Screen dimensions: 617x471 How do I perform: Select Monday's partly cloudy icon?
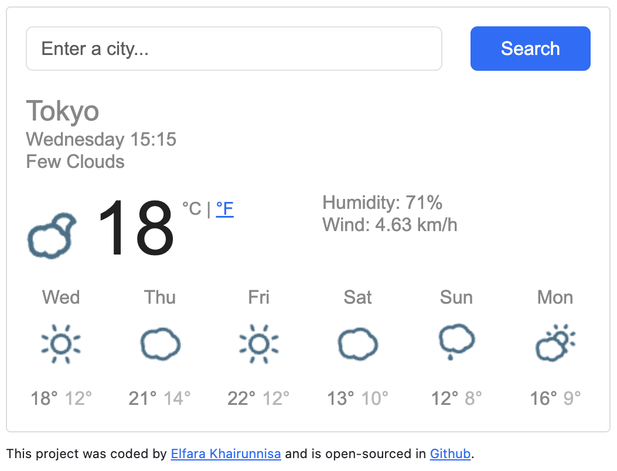554,344
